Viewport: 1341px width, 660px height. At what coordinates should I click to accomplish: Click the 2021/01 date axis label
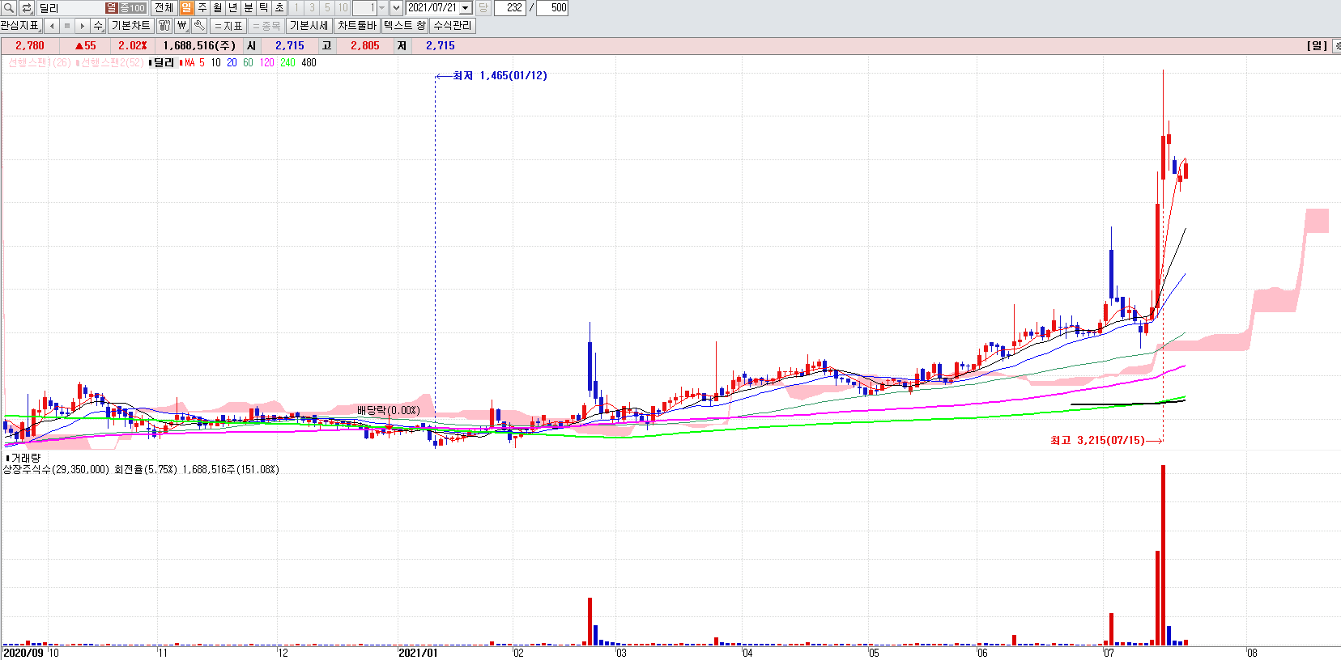pos(418,653)
